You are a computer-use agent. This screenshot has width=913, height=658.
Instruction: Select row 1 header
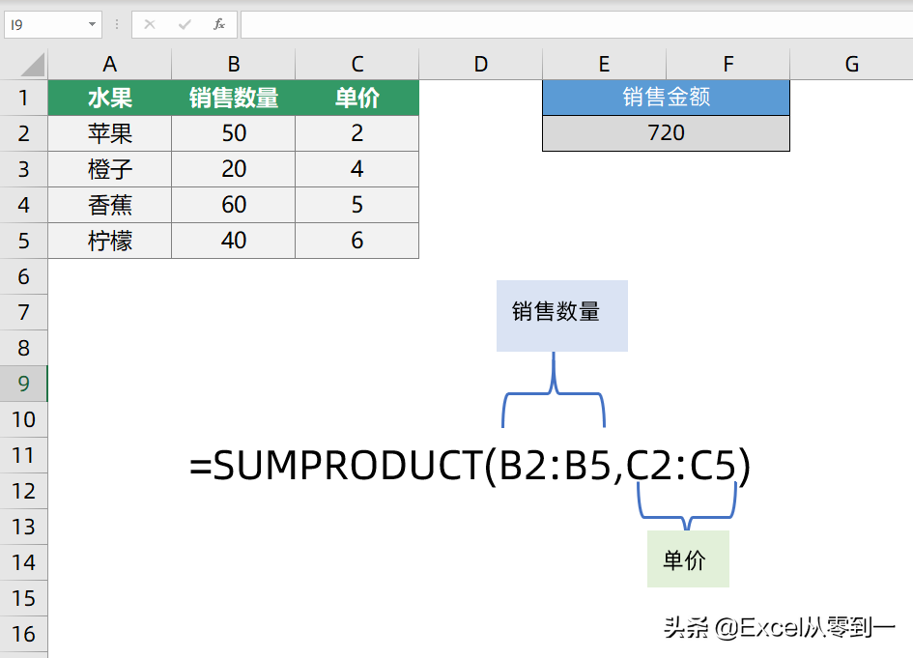(23, 98)
